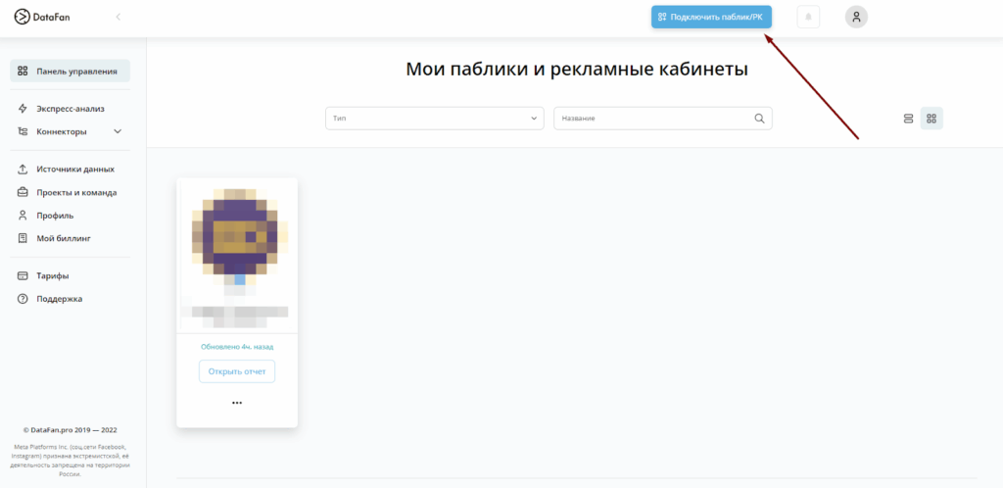Click the search magnifier icon
The image size is (1003, 488).
click(x=759, y=119)
